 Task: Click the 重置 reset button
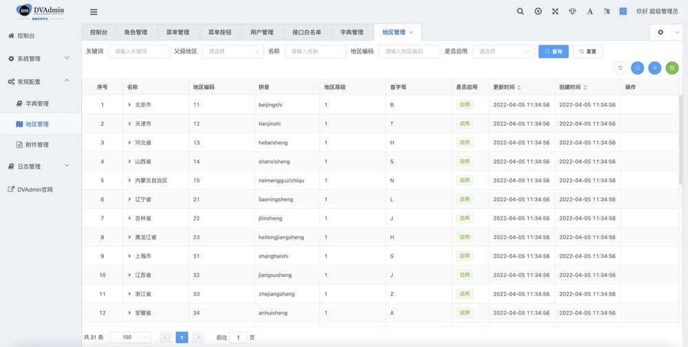(x=588, y=52)
